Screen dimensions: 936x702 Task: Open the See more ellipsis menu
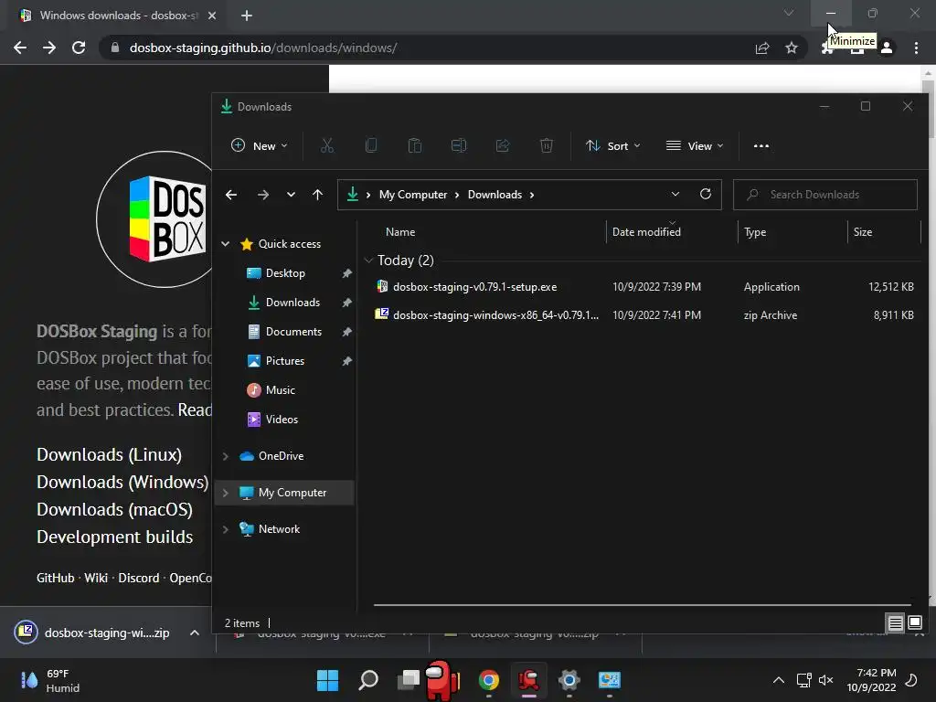[x=761, y=145]
